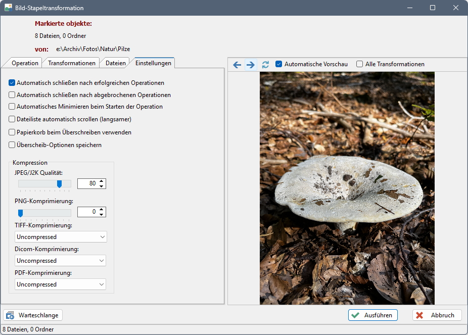Decrease PNG compression with down arrow
Viewport: 468px width, 335px height.
(102, 215)
